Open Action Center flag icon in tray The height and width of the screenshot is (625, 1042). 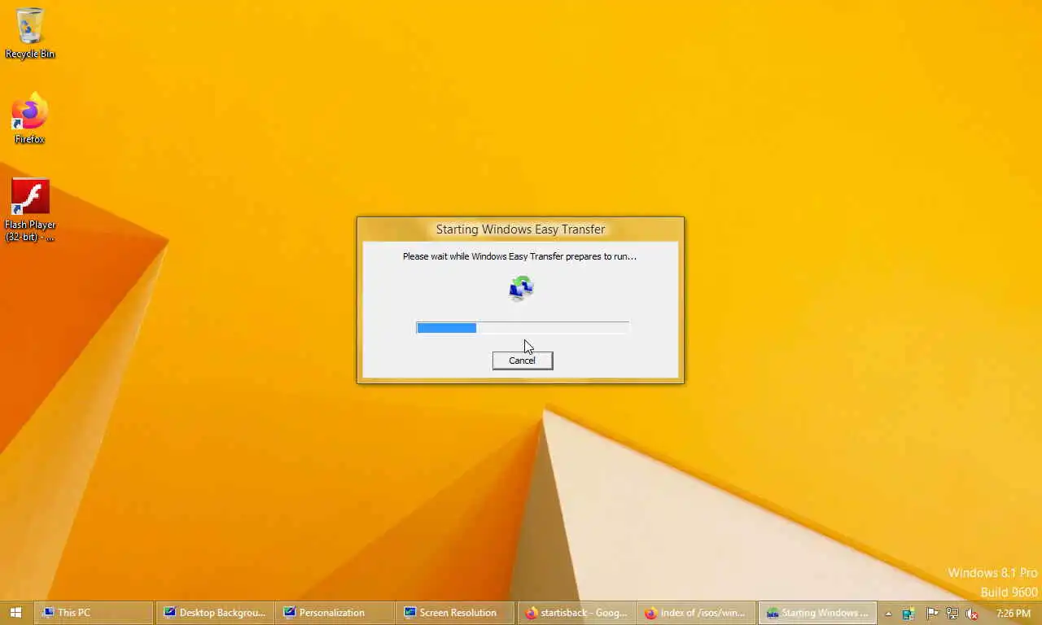pos(932,614)
